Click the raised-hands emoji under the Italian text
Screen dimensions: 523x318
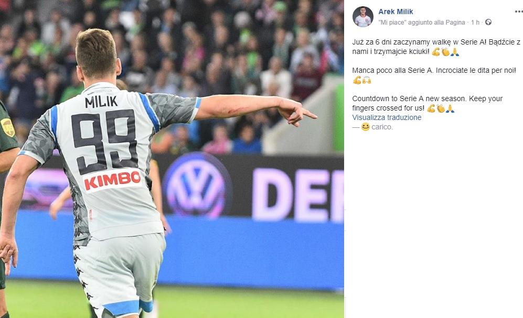point(367,80)
